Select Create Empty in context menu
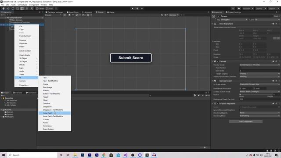 pos(27,55)
